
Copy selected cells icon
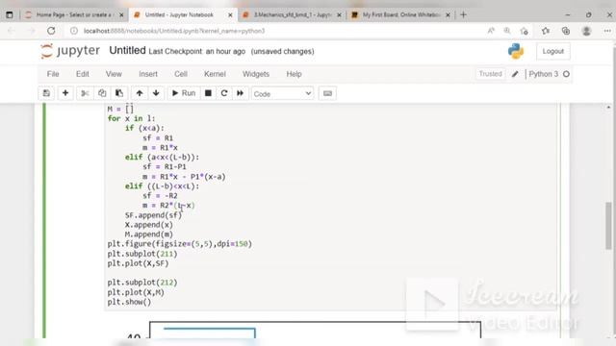(102, 93)
